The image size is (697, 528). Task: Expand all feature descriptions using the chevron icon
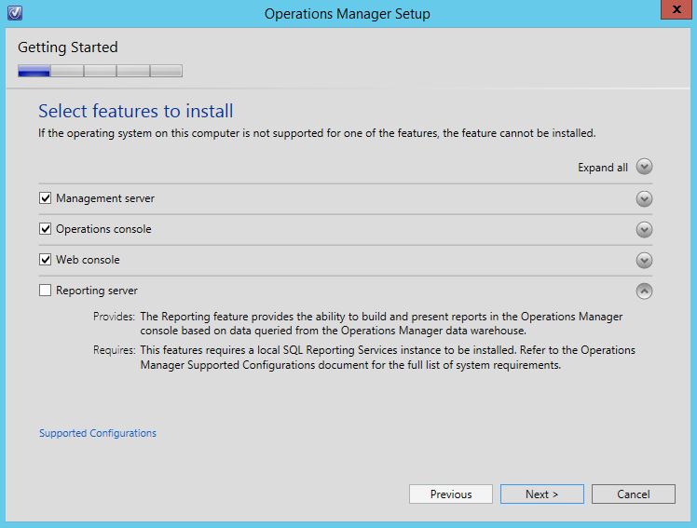tap(644, 168)
